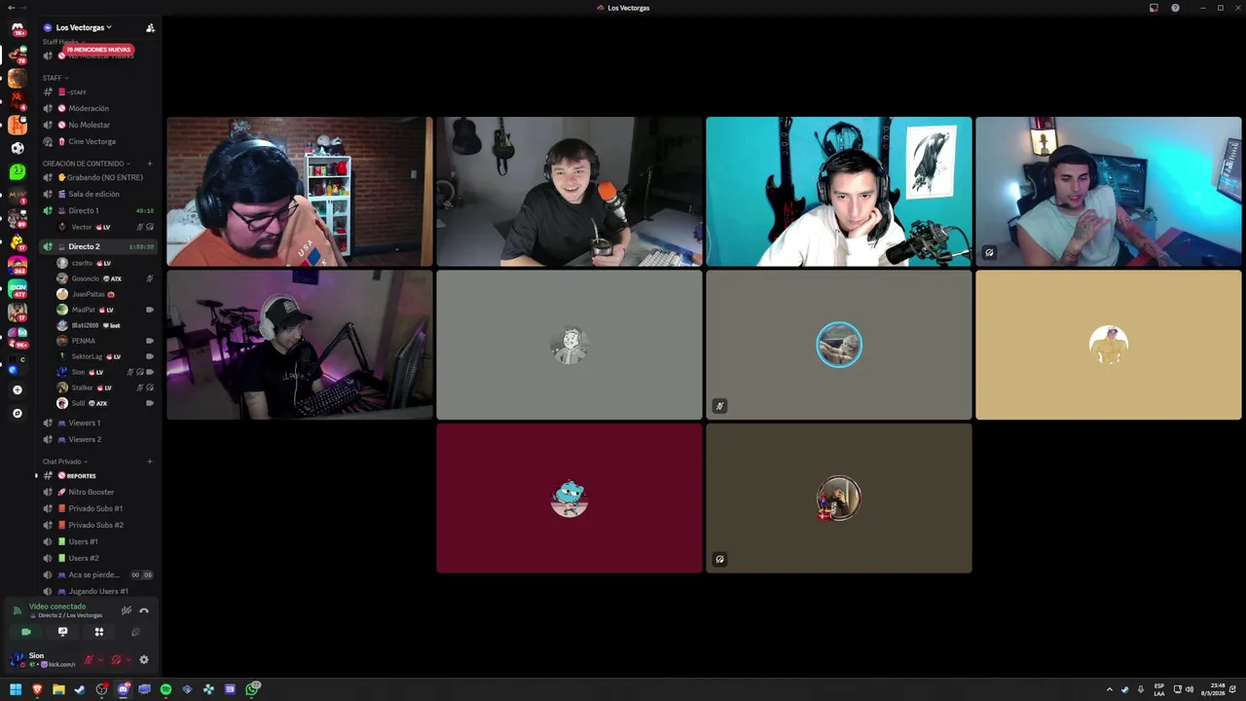1246x701 pixels.
Task: Add channel to Chat Privado category
Action: click(150, 461)
